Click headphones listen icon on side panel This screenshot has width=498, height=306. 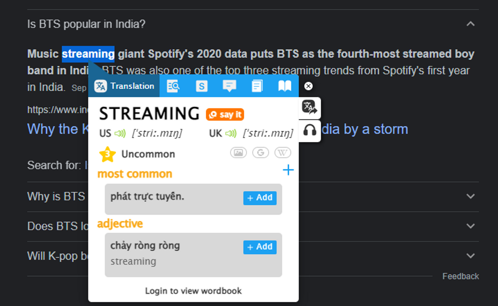(310, 130)
